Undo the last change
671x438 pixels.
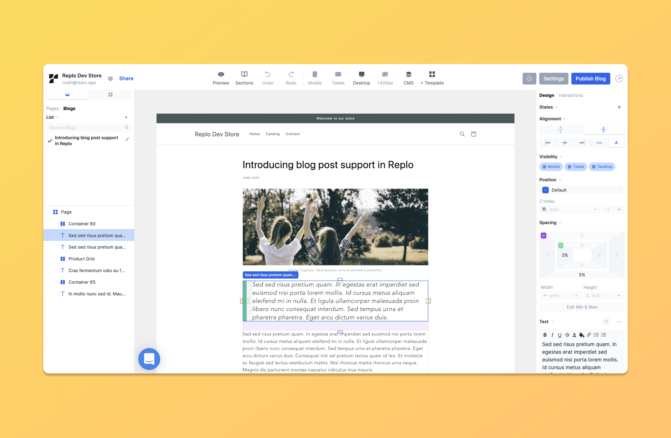pyautogui.click(x=268, y=78)
